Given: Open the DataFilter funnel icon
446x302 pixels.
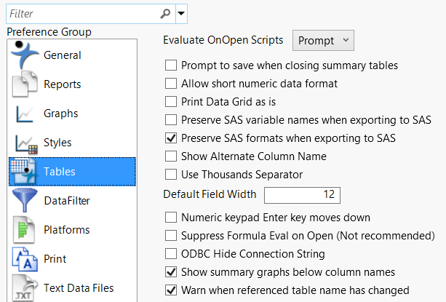Looking at the screenshot, I should coord(24,201).
